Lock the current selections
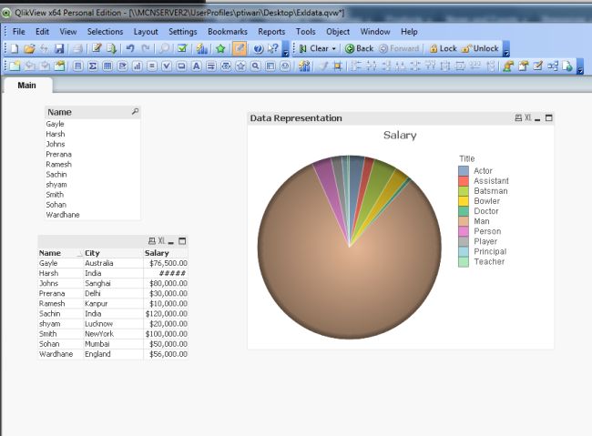 click(x=444, y=48)
